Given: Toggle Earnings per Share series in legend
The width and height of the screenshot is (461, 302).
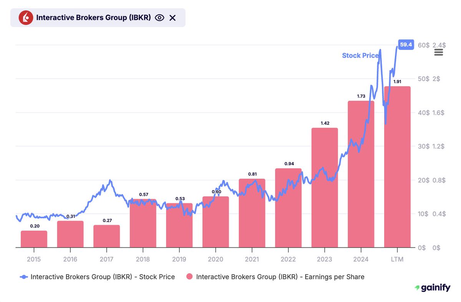Looking at the screenshot, I should pyautogui.click(x=275, y=277).
